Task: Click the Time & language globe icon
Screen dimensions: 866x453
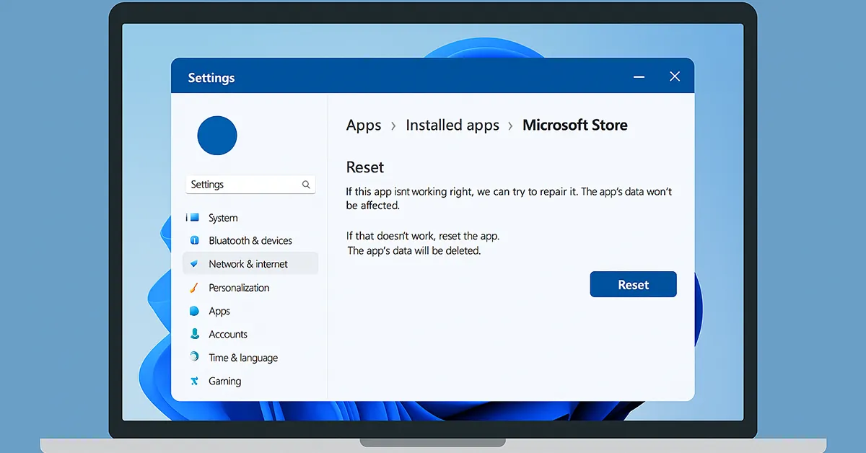Action: 194,357
